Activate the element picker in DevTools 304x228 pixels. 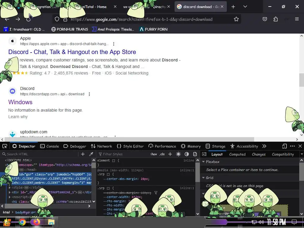pyautogui.click(x=5, y=146)
